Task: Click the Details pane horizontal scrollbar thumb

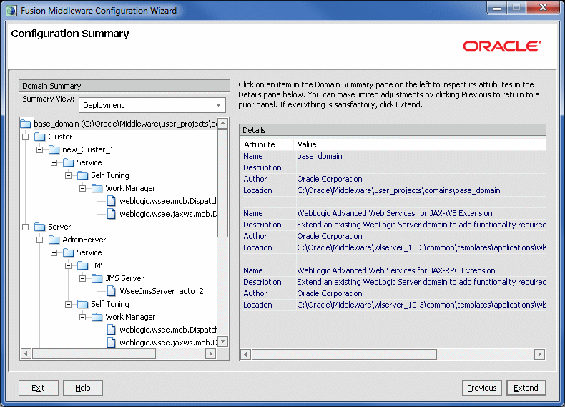Action: click(344, 354)
